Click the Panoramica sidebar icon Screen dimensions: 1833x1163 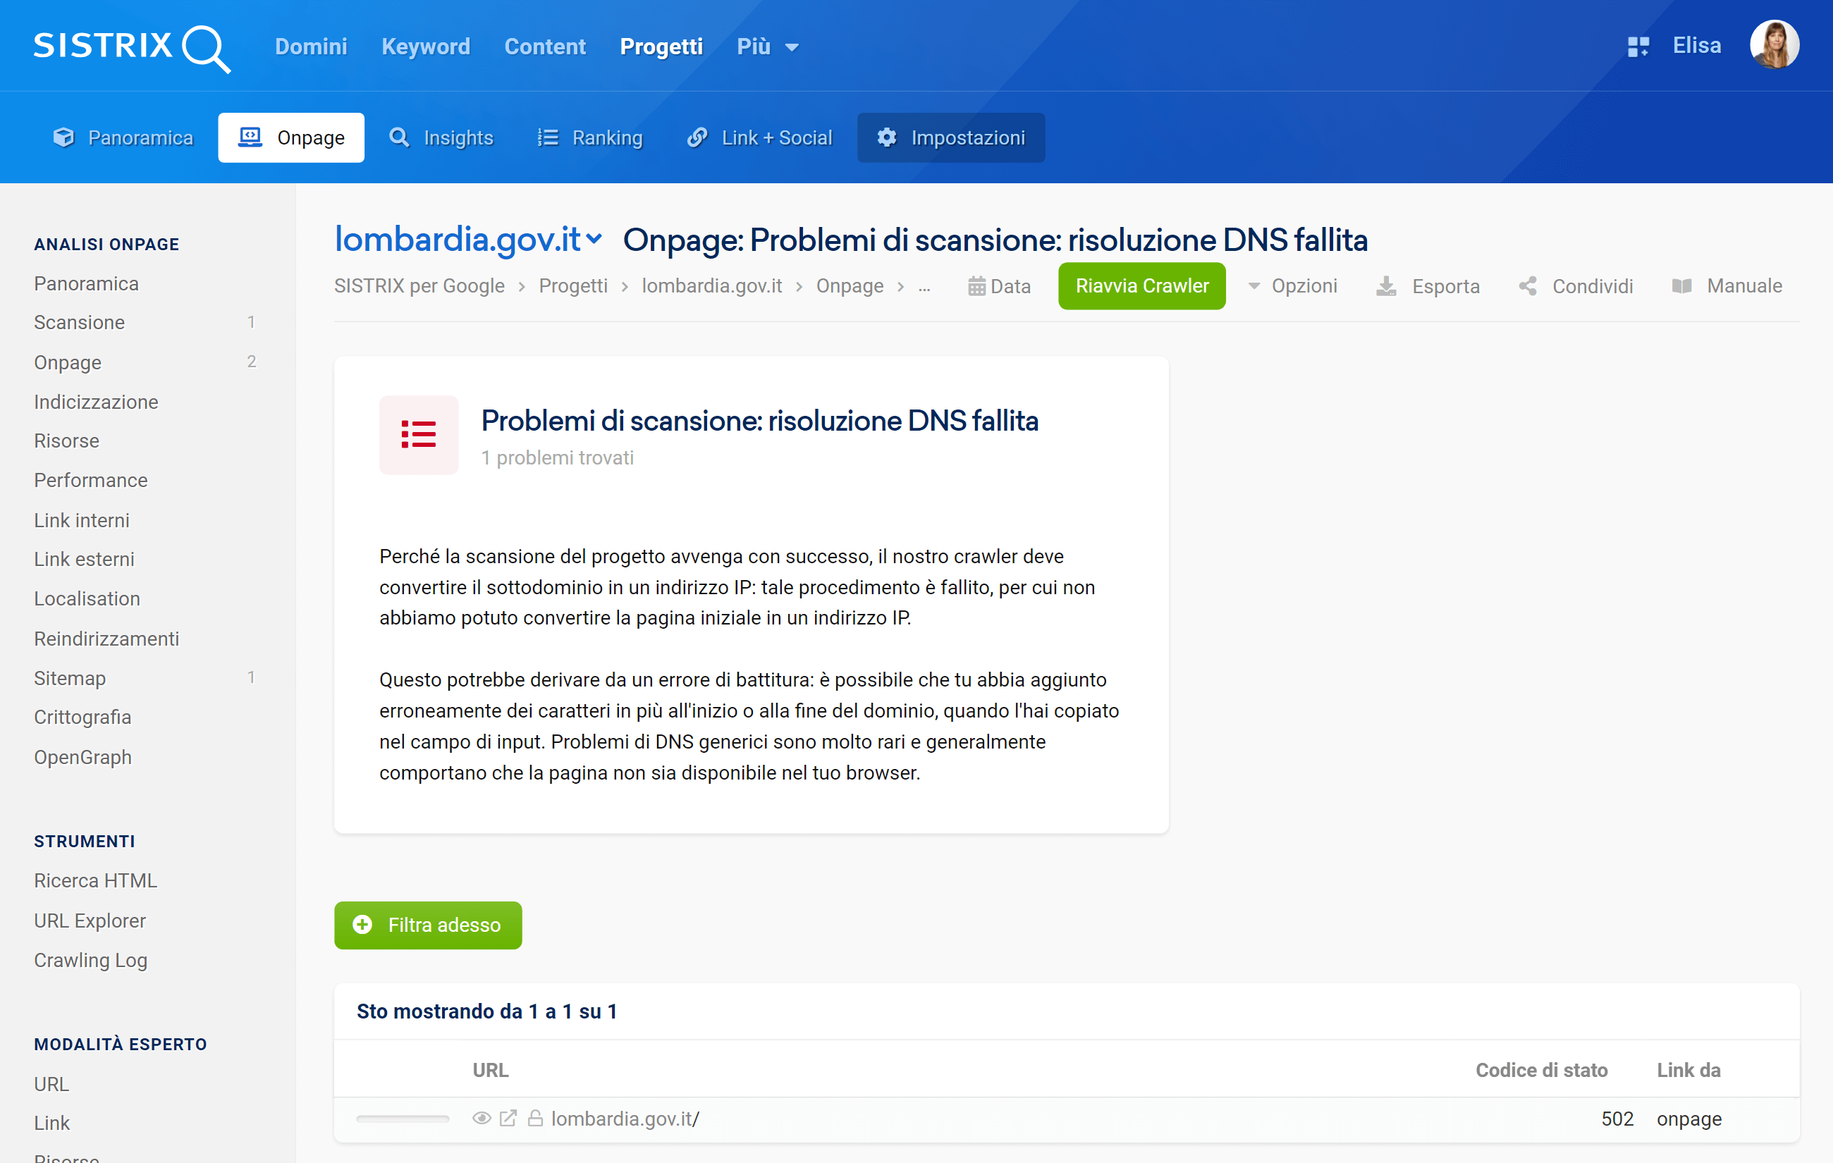[87, 283]
